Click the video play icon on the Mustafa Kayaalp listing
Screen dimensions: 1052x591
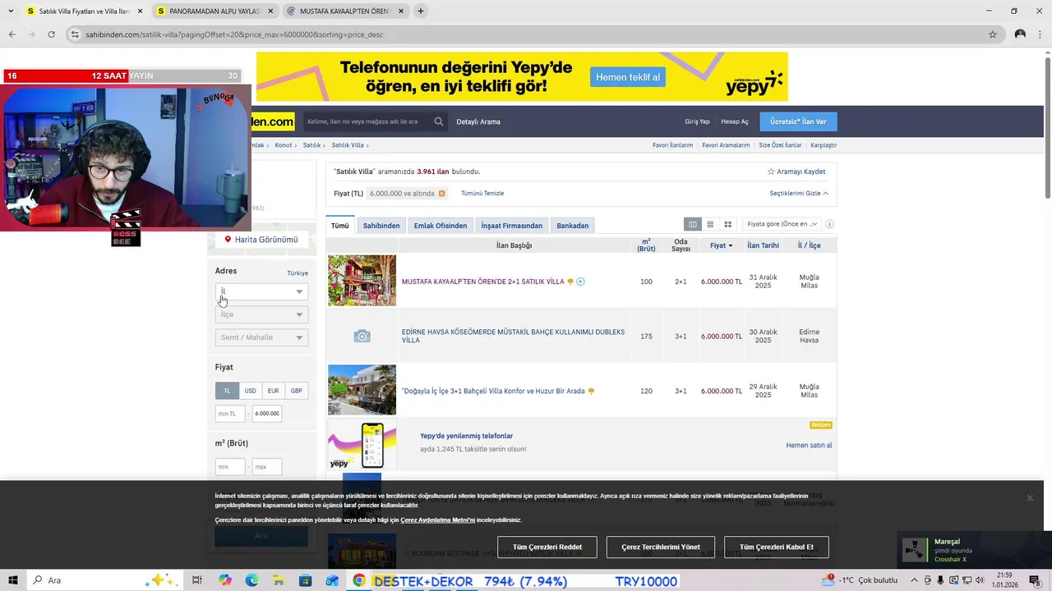tap(580, 282)
